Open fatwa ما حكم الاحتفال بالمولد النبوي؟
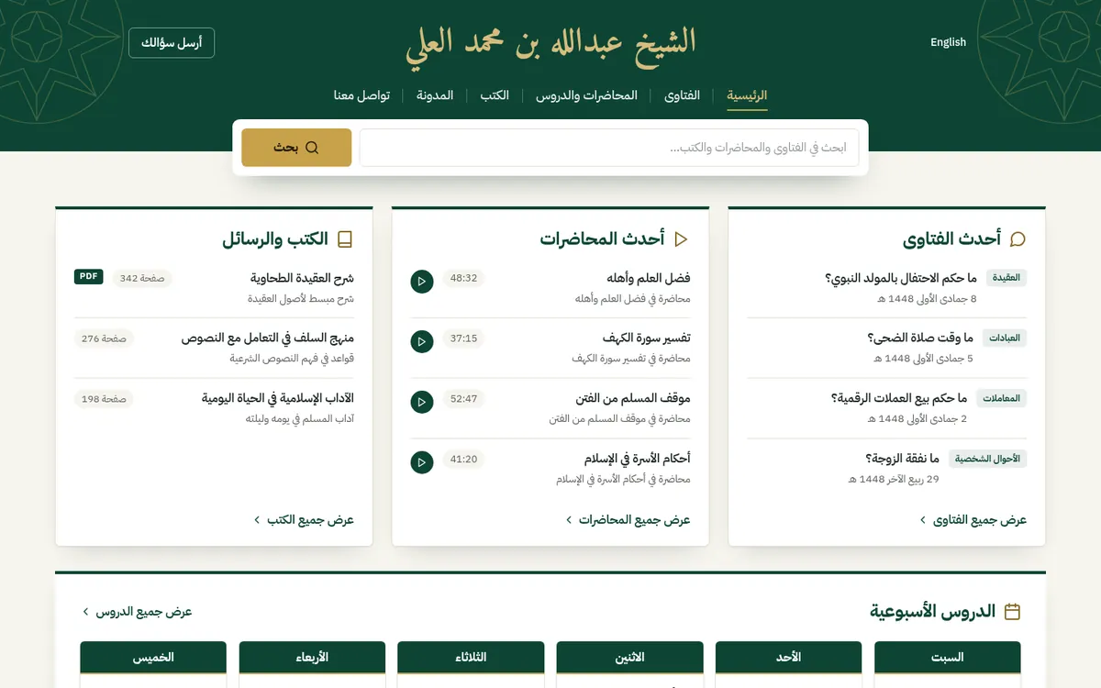Screen dimensions: 1101x688 901,278
